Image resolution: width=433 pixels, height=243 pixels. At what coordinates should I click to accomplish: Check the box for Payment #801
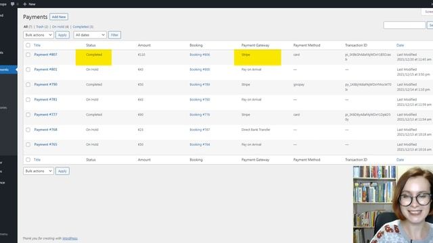point(28,70)
